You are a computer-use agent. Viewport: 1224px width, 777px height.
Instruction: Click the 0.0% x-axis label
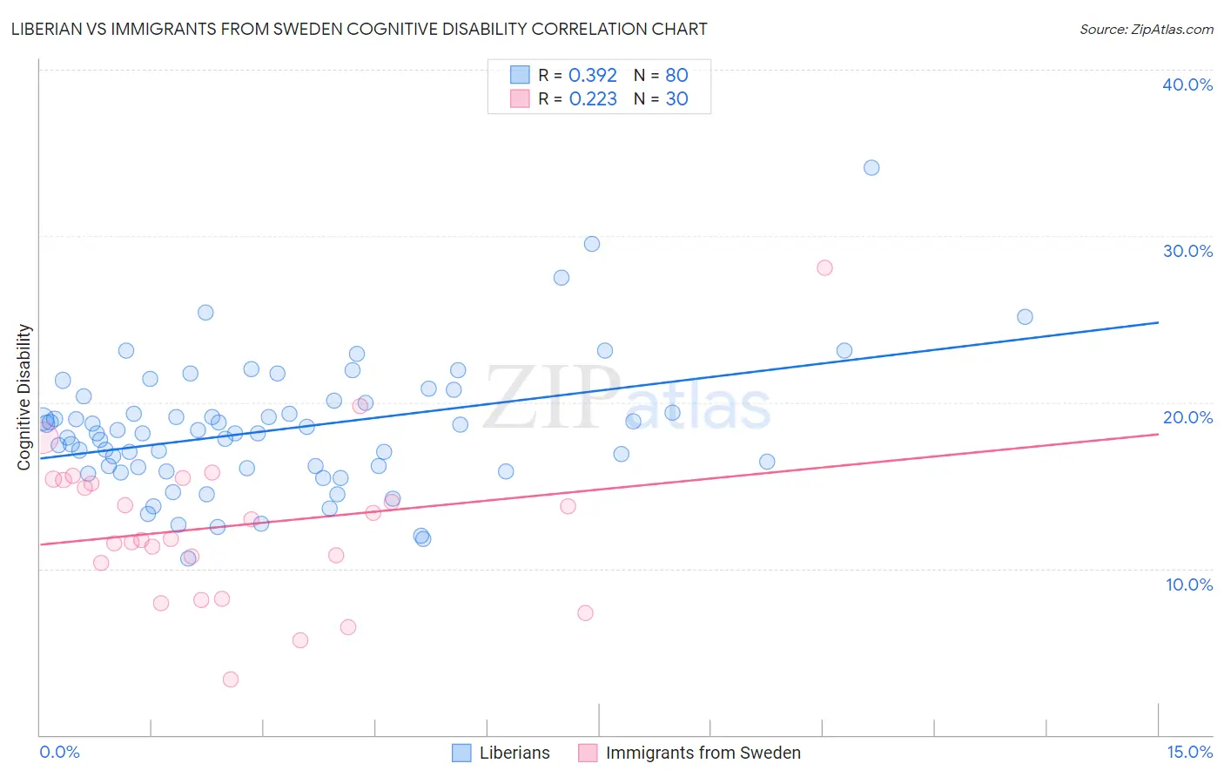click(x=59, y=752)
